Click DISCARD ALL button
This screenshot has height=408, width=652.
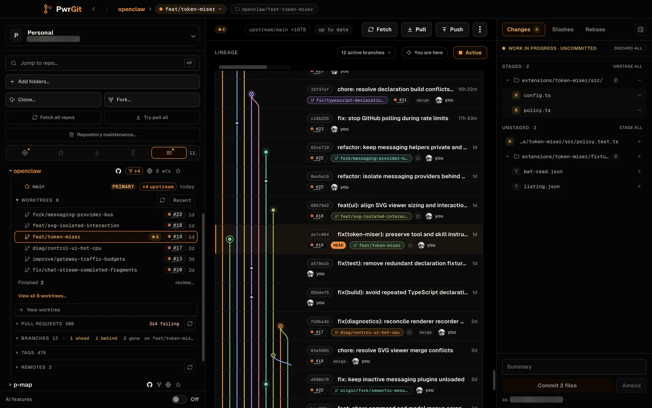[x=628, y=48]
